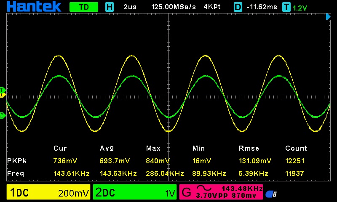Image resolution: width=337 pixels, height=202 pixels.
Task: Select the green channel 2 ground marker
Action: tap(2, 115)
